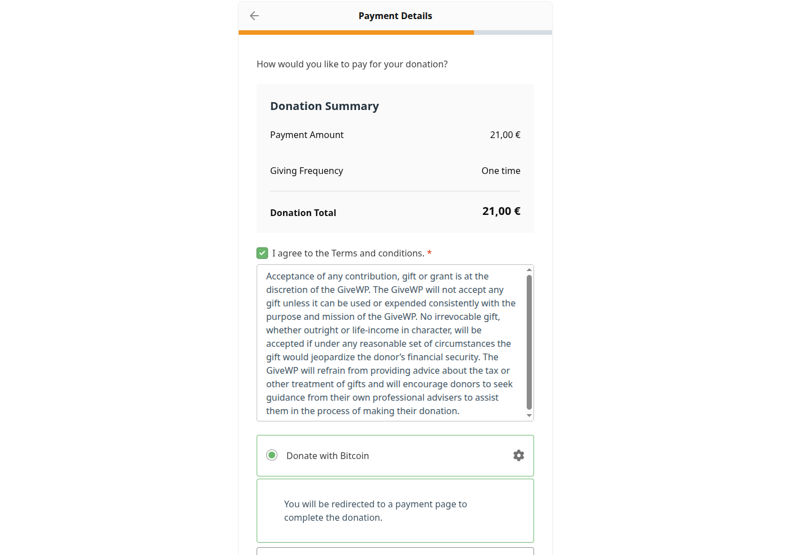The height and width of the screenshot is (555, 789).
Task: Click the Donate with Bitcoin label text
Action: click(x=327, y=455)
